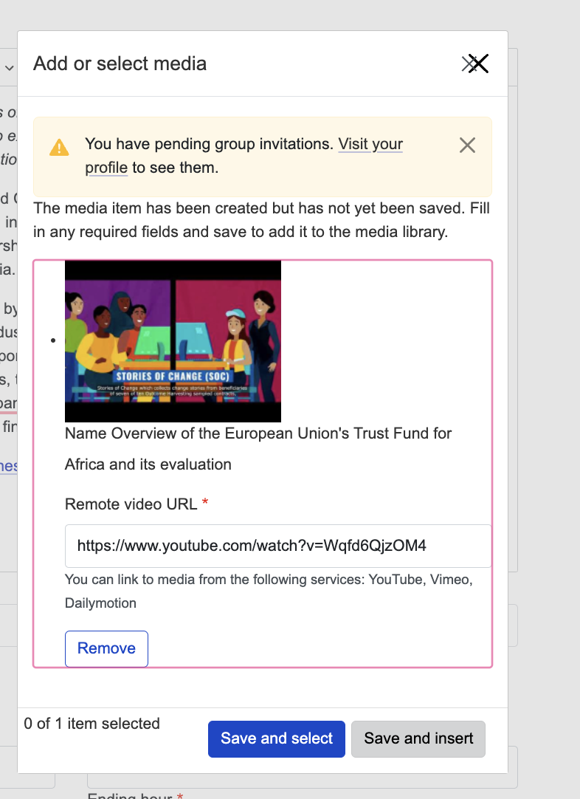Remove the added video media item
580x799 pixels.
pyautogui.click(x=106, y=648)
